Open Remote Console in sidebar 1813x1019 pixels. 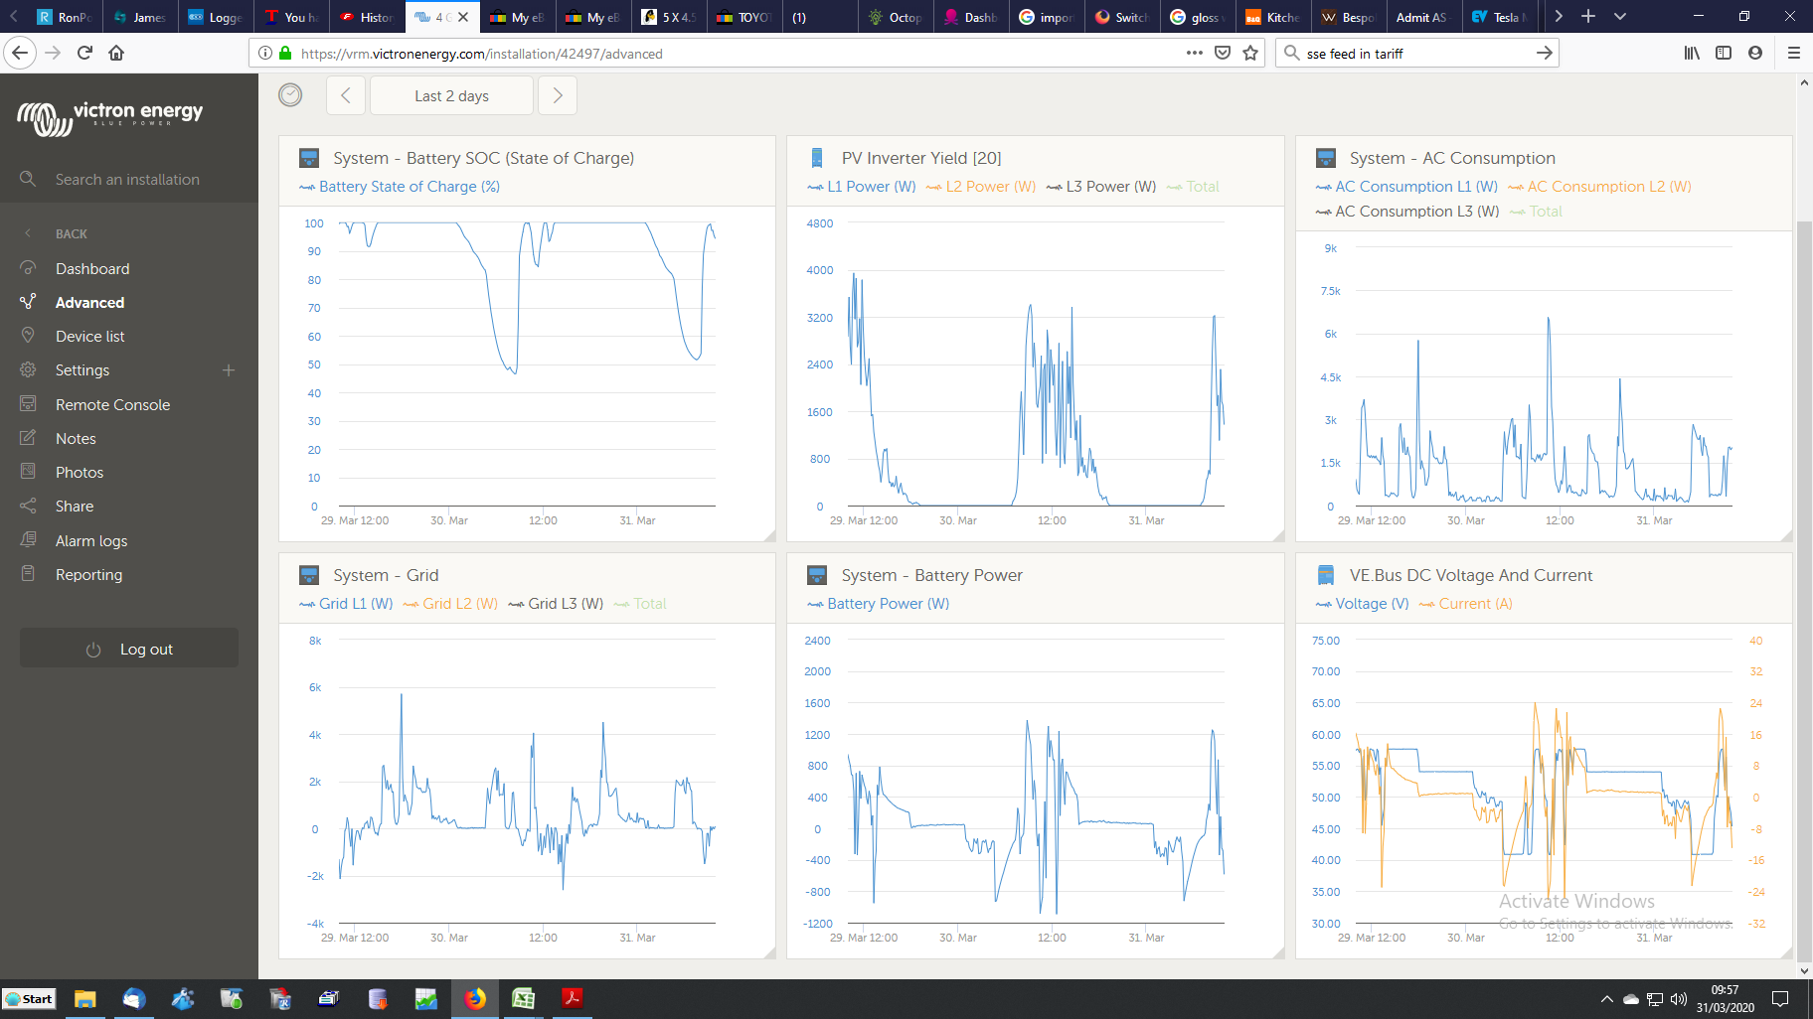tap(112, 405)
